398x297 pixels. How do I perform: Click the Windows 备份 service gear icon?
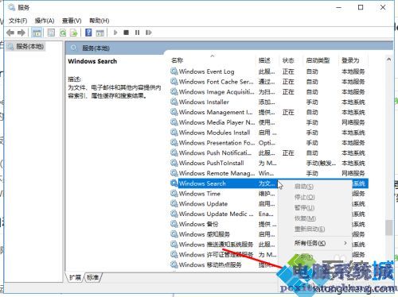pos(174,224)
